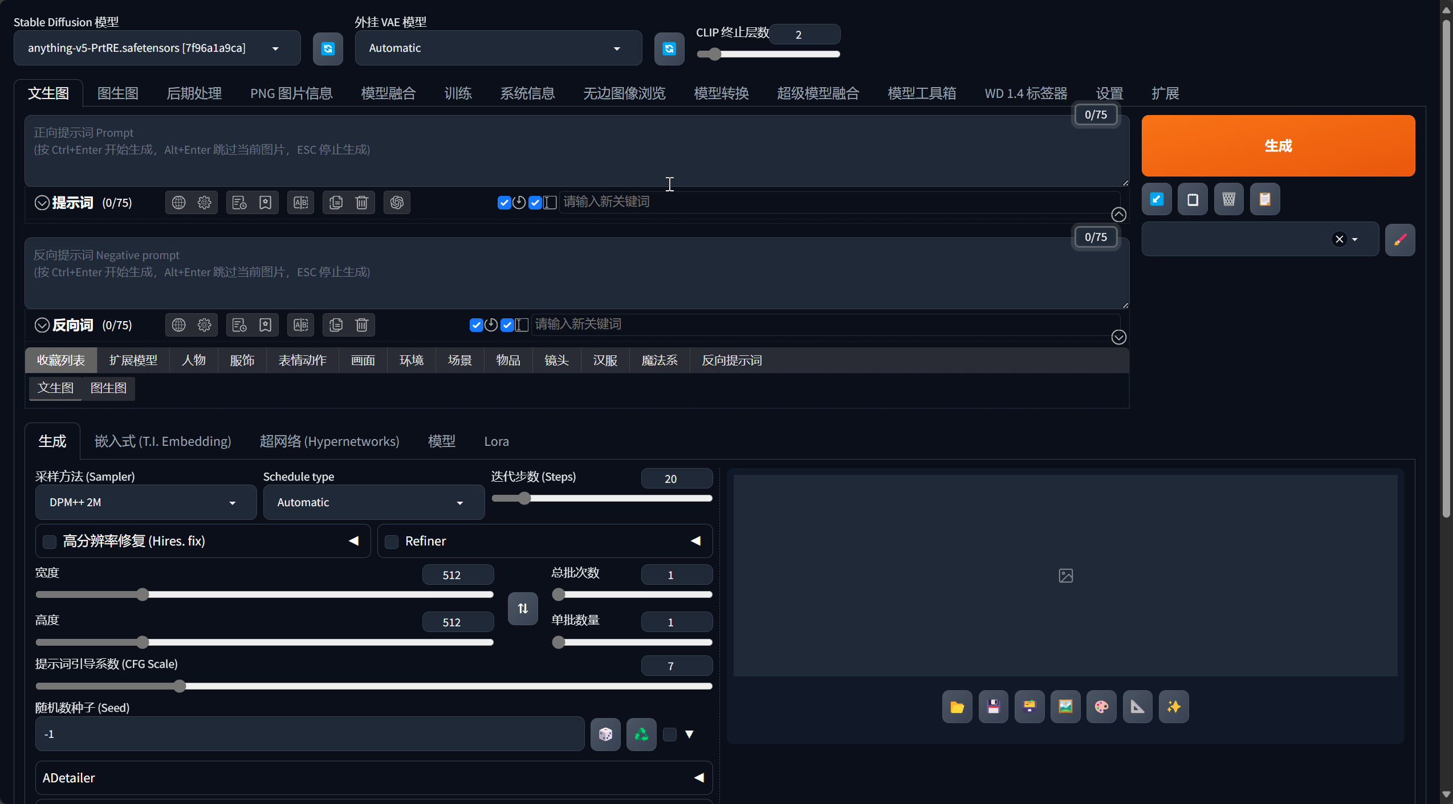
Task: Toggle the extra seed options checkbox
Action: (670, 735)
